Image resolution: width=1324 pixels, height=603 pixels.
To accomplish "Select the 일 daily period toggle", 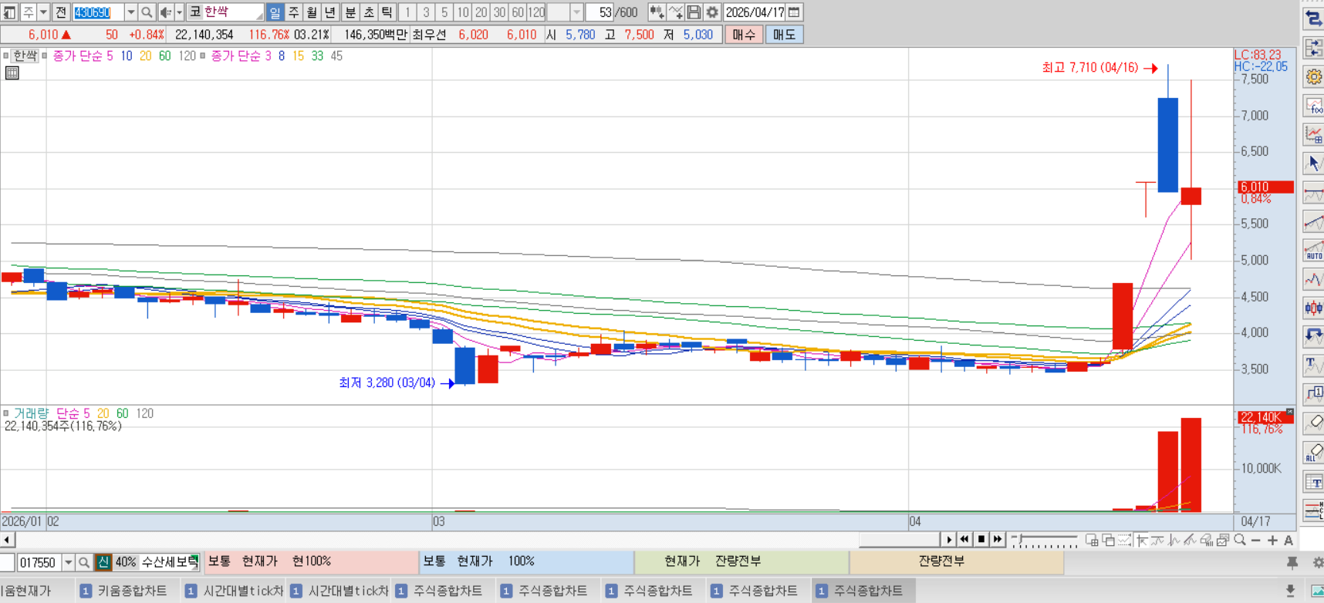I will (275, 12).
